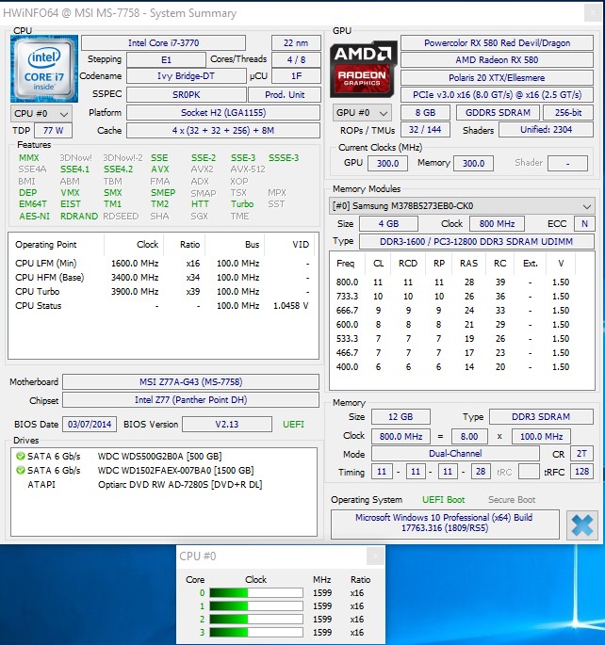Click the Core 3 clock bar
605x645 pixels.
tap(256, 632)
